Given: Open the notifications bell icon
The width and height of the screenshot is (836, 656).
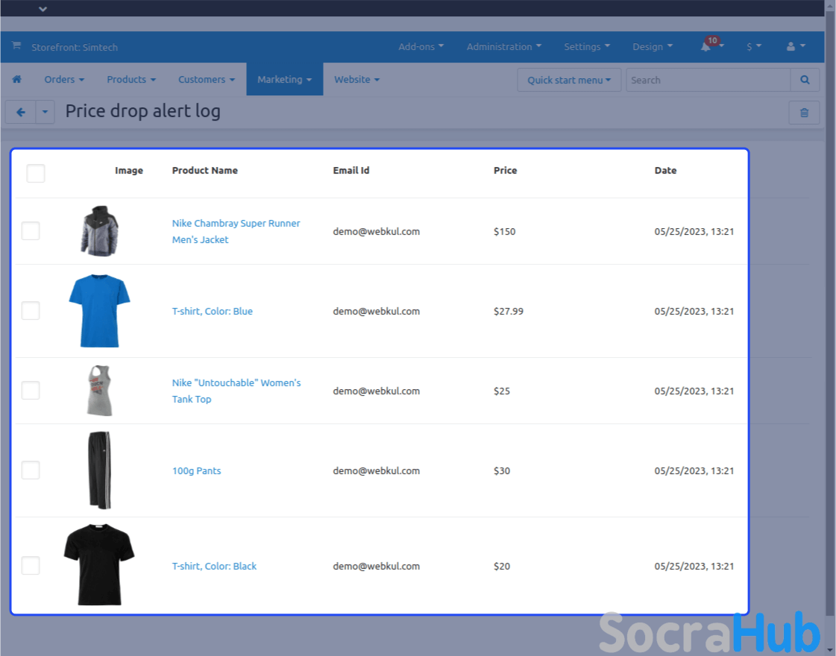Looking at the screenshot, I should click(x=705, y=46).
